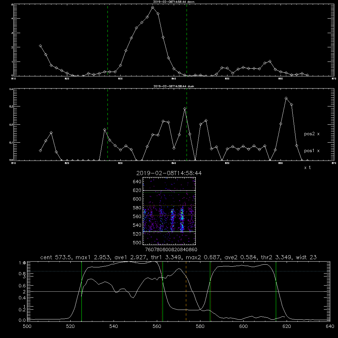338x338 pixels.
Task: Click the green vertical line near 562 in bottom plot
Action: (163, 291)
